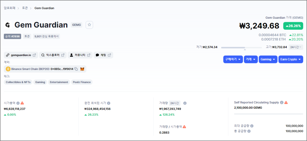Open the gemguardian.io website link
307x141 pixels.
click(x=21, y=55)
